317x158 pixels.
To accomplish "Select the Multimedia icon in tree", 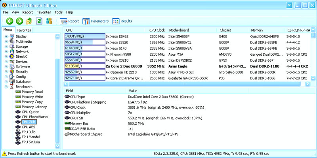I will (12, 41).
